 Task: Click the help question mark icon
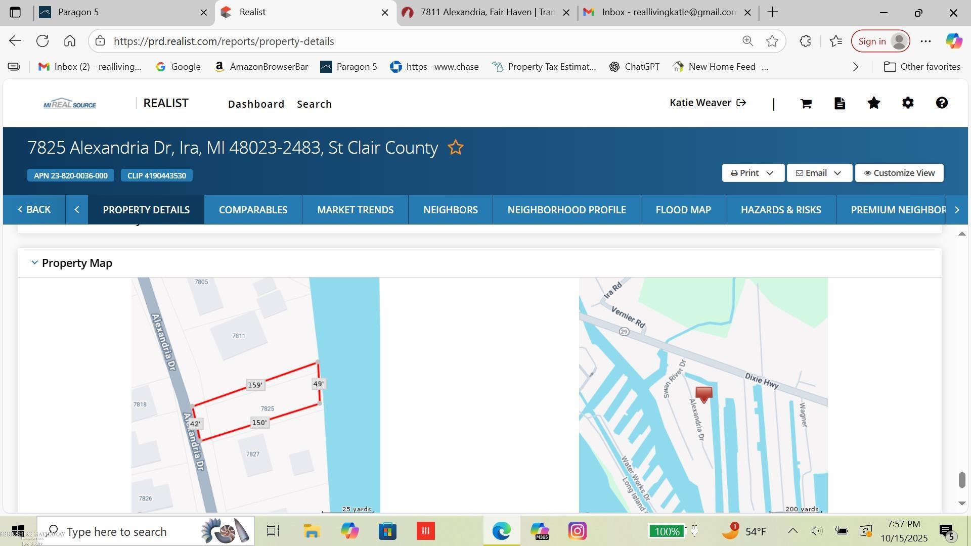[942, 103]
